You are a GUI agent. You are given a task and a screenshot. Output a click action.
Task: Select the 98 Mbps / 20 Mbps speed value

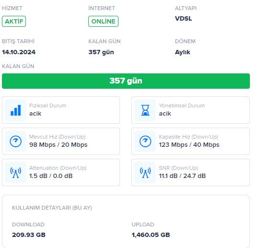(58, 145)
